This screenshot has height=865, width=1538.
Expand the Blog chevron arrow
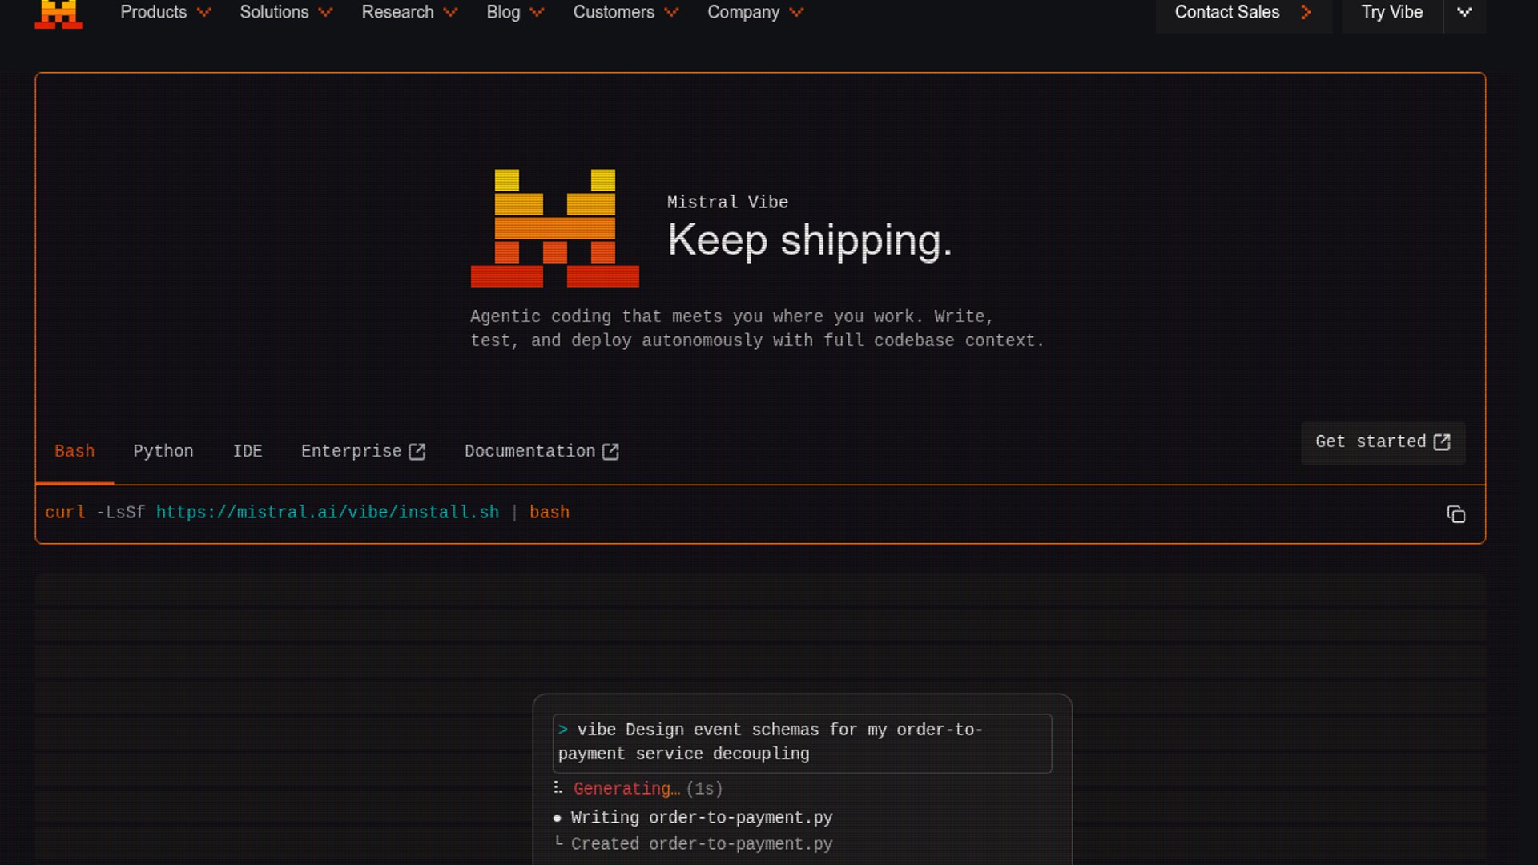537,12
